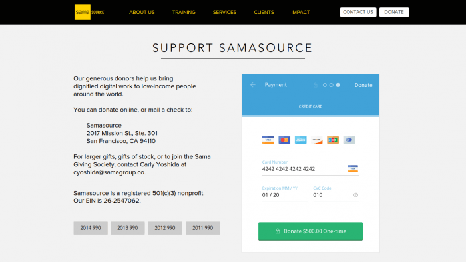The width and height of the screenshot is (466, 262).
Task: Select the Visa card icon
Action: pyautogui.click(x=268, y=140)
